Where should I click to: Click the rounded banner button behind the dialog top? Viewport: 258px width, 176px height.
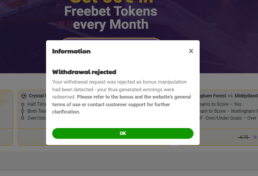click(x=111, y=39)
